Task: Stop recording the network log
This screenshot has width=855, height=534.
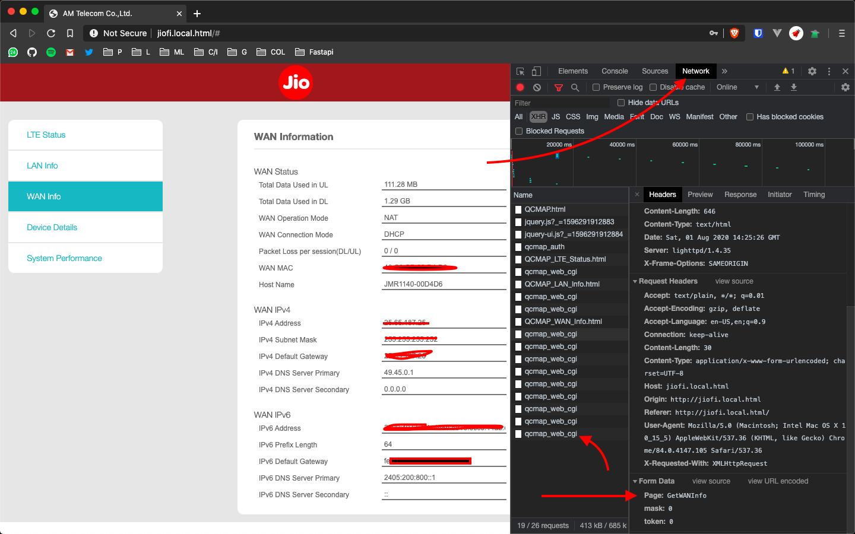Action: pyautogui.click(x=520, y=87)
